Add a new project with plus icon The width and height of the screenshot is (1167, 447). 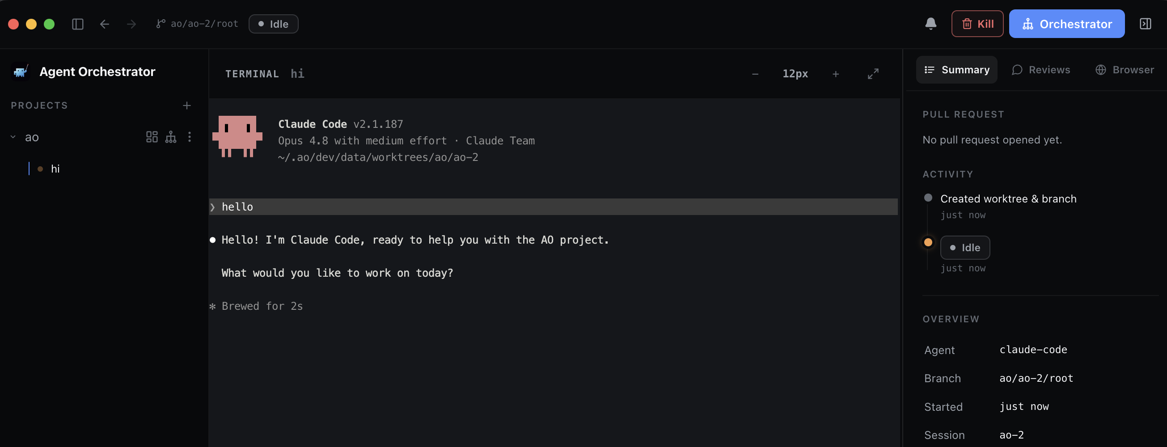[x=186, y=105]
